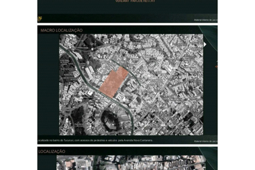
Task: Click the orange north marker at slide edge
Action: pos(216,66)
